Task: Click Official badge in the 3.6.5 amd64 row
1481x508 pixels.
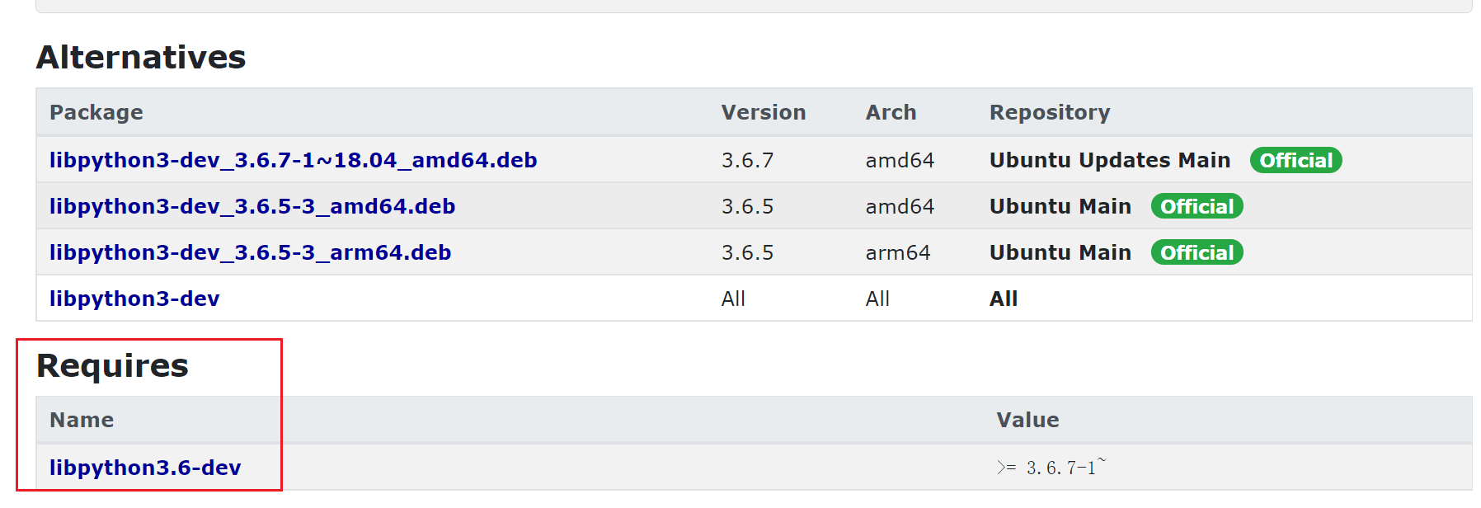Action: click(x=1197, y=206)
